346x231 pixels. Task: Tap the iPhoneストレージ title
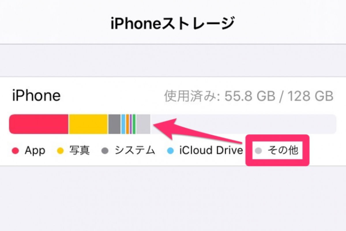pos(172,23)
